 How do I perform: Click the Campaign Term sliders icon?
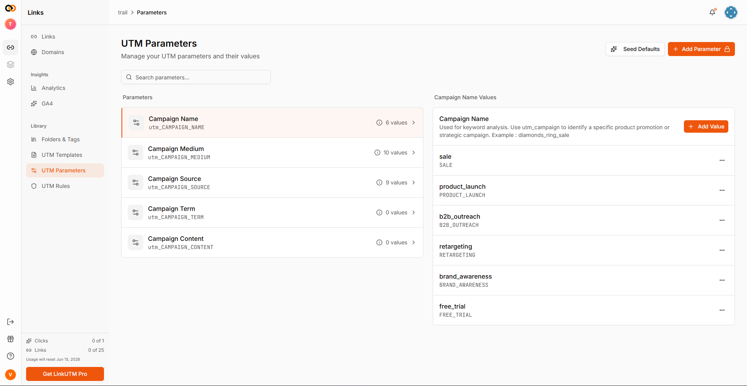(x=136, y=212)
